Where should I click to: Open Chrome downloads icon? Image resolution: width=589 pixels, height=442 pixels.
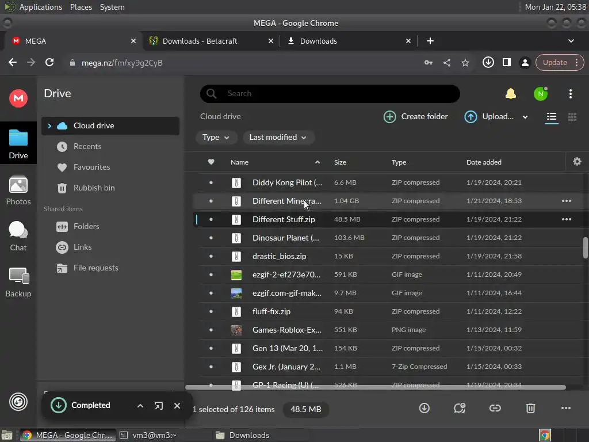(488, 62)
